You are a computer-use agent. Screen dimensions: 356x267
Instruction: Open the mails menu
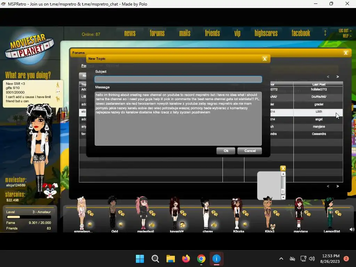tap(185, 33)
